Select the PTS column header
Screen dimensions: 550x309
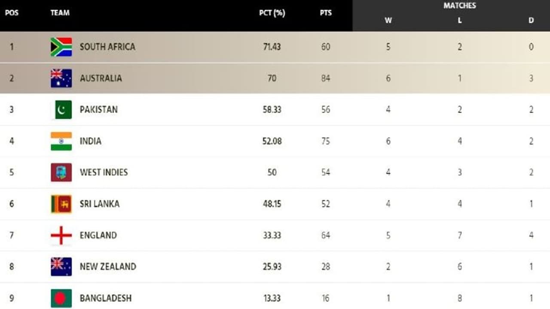pos(326,13)
